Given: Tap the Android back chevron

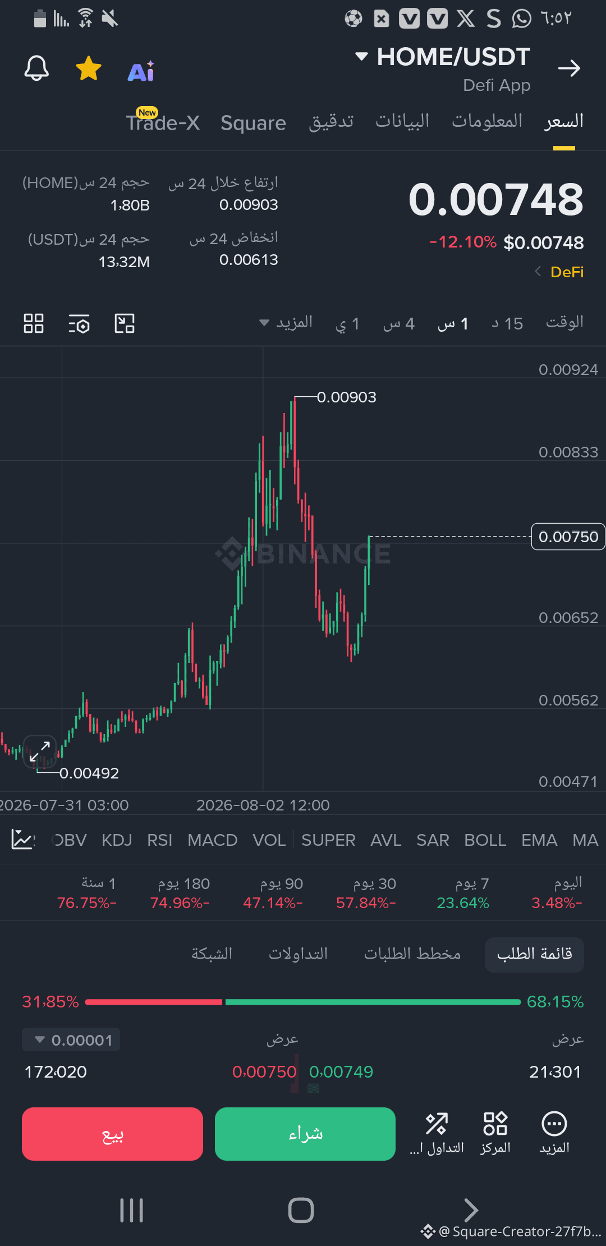Looking at the screenshot, I should pos(471,1210).
